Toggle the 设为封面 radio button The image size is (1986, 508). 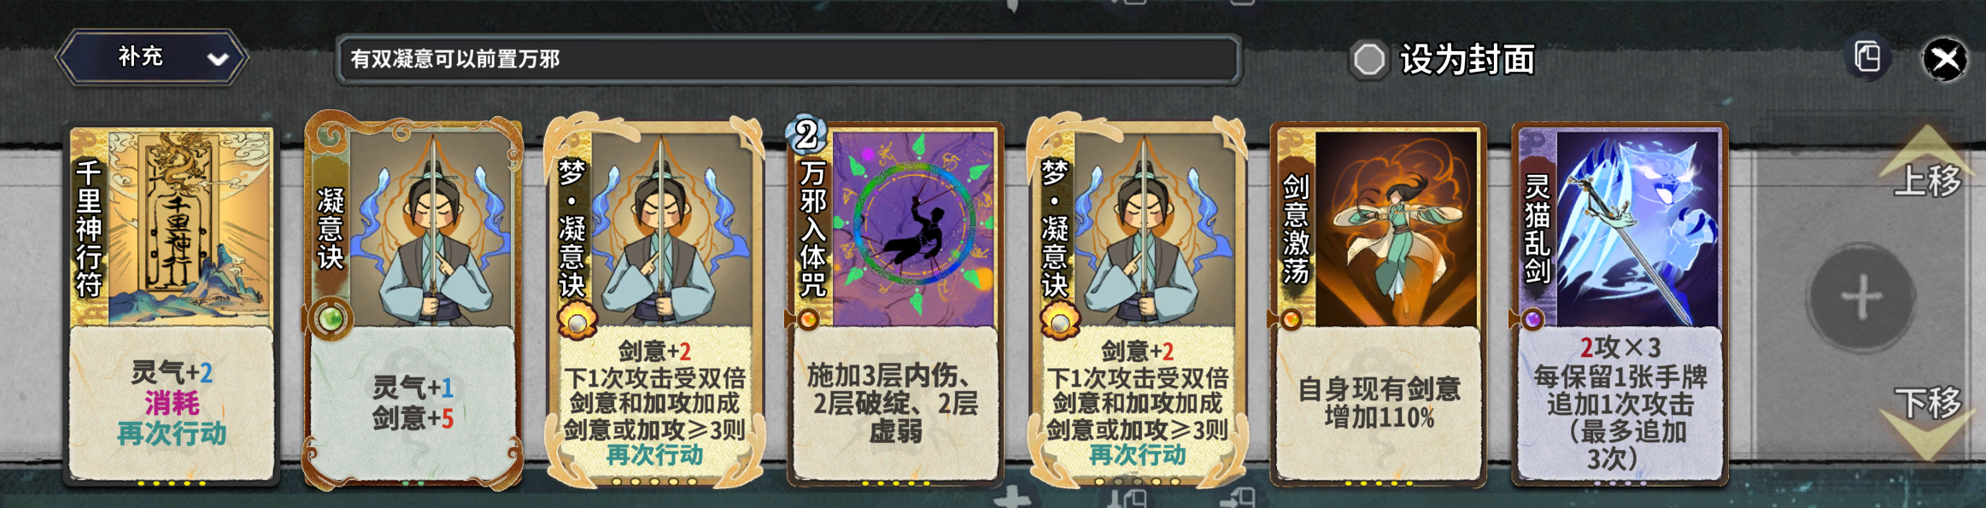point(1369,60)
